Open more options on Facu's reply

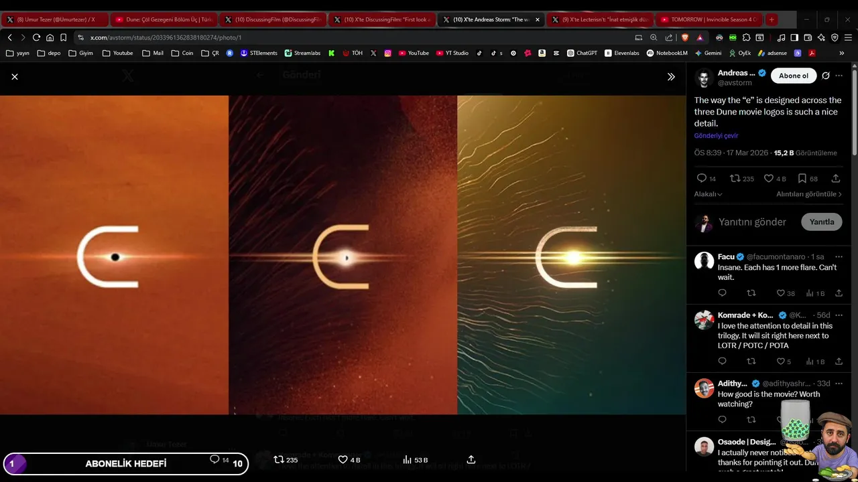[x=839, y=257]
